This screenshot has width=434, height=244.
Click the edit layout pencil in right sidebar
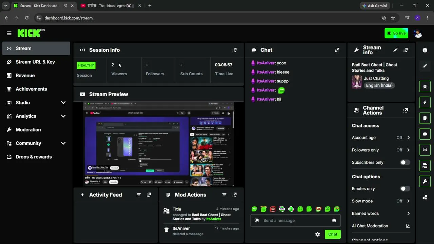click(425, 66)
